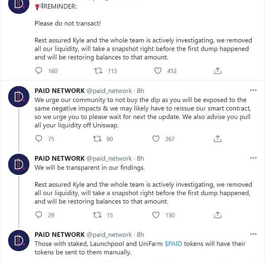
Task: Retweet the tweet with 113 retweets
Action: [x=99, y=71]
